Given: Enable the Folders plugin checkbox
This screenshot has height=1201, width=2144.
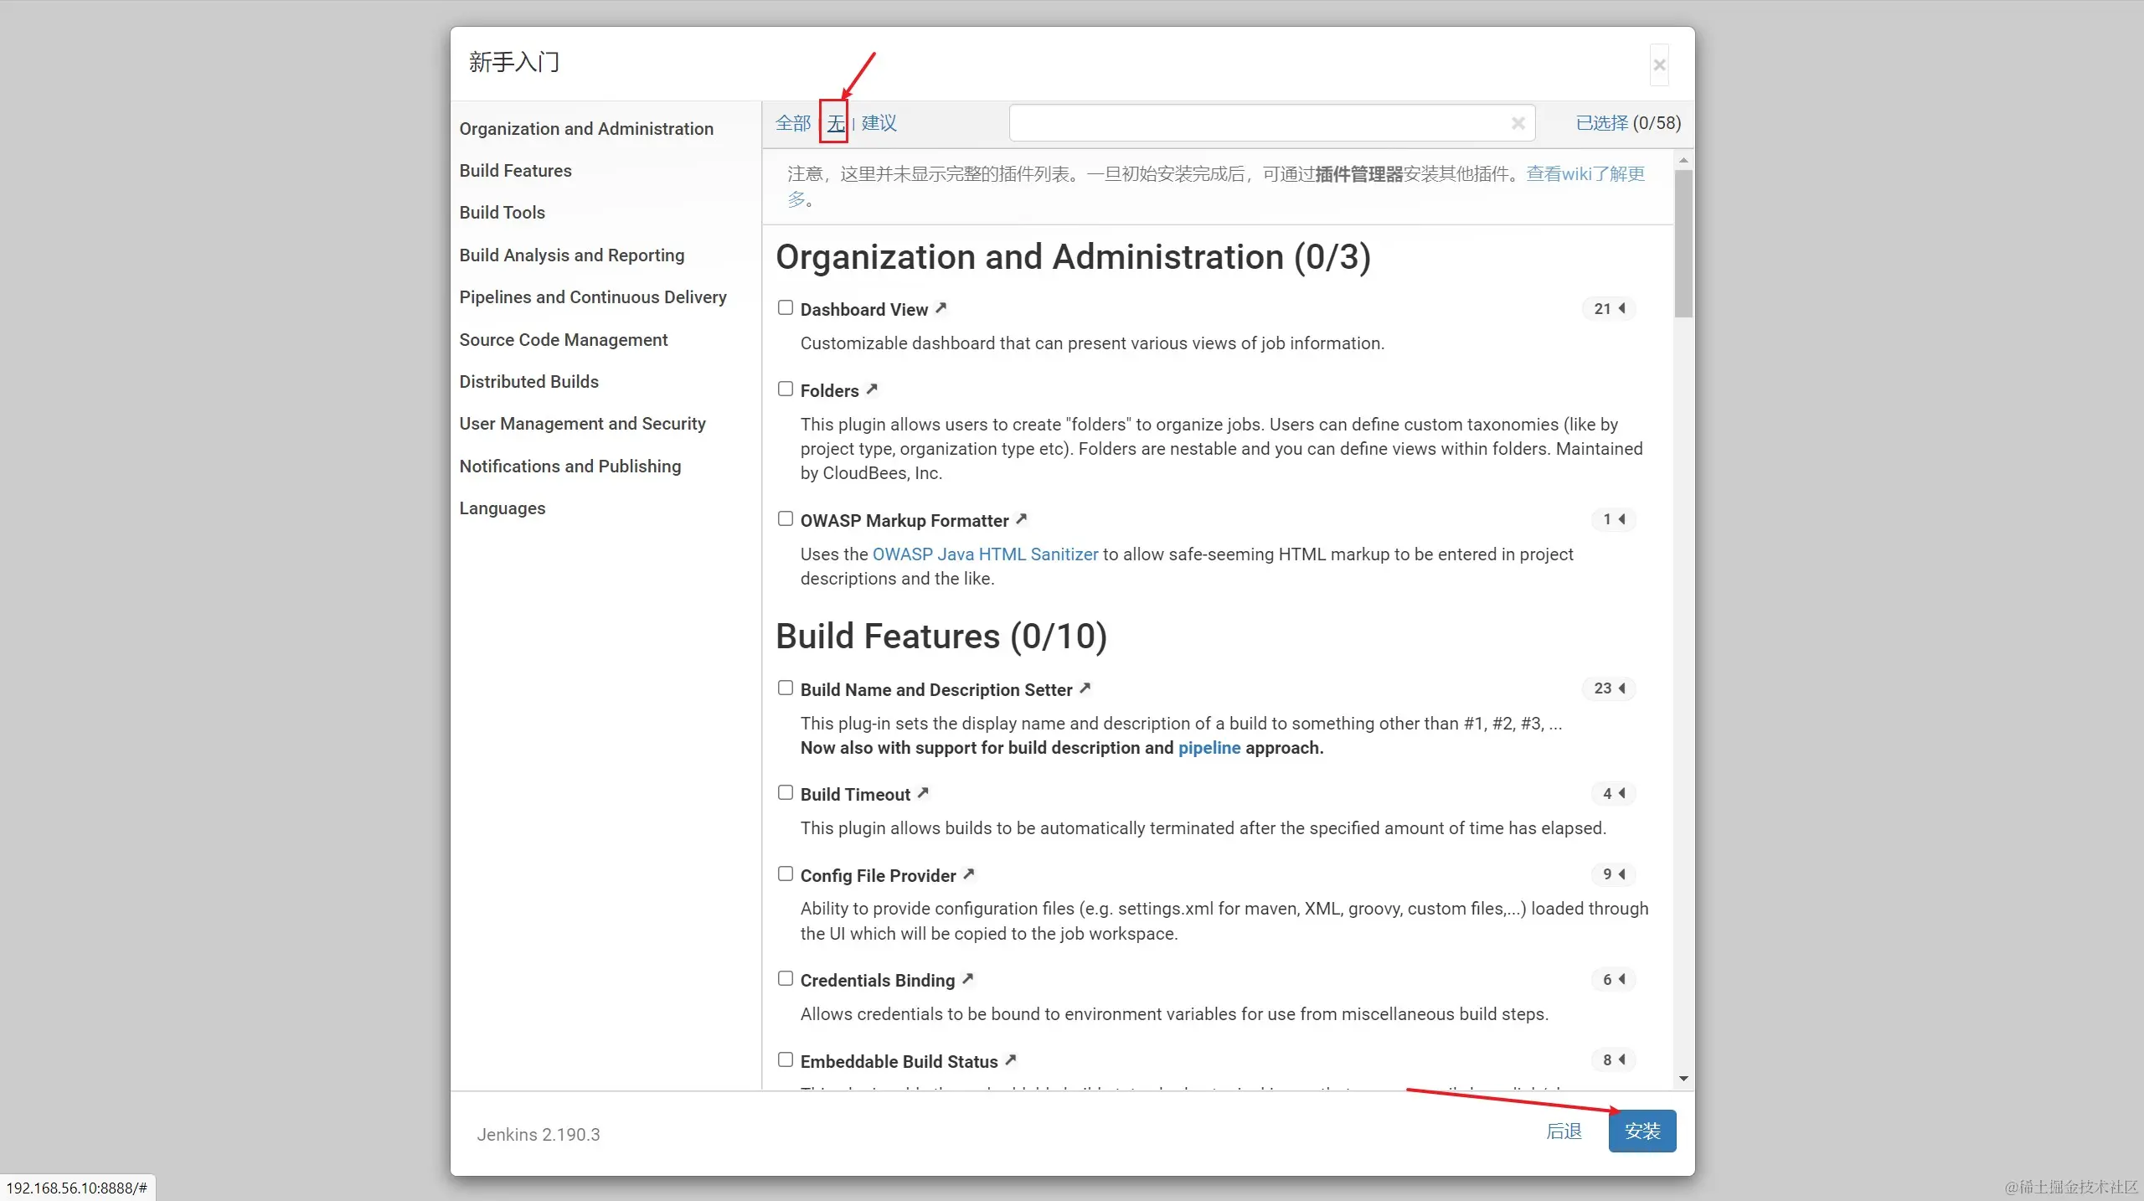Looking at the screenshot, I should tap(786, 389).
